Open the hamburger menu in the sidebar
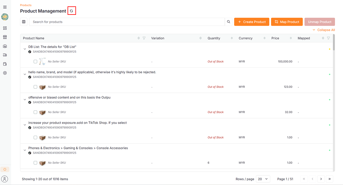 [5, 7]
